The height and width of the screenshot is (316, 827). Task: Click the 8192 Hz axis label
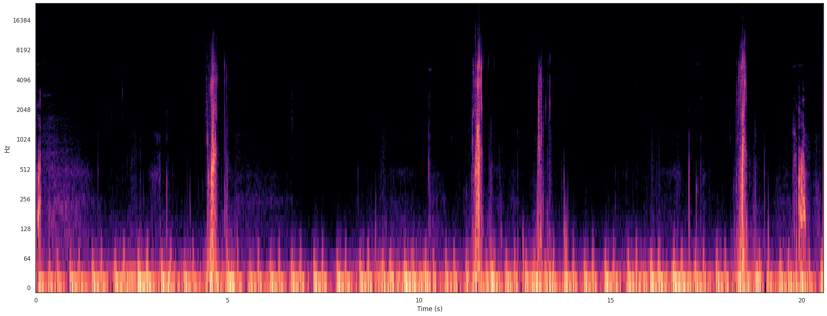(x=23, y=50)
